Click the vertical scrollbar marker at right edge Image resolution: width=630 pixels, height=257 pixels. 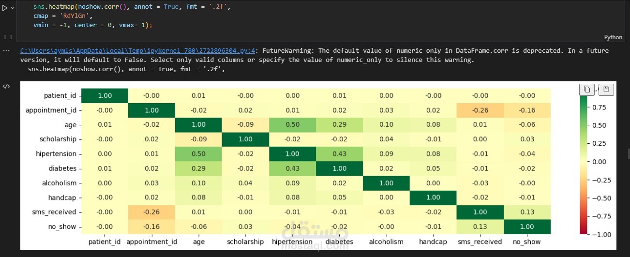click(628, 153)
